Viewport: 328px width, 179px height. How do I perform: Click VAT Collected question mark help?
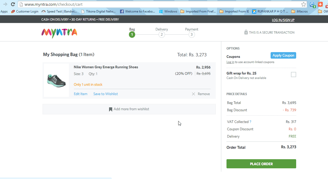pyautogui.click(x=251, y=122)
